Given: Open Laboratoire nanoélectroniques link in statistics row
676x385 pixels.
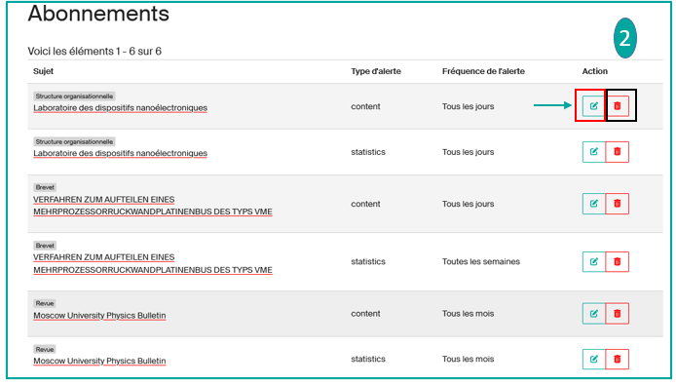Looking at the screenshot, I should tap(120, 153).
